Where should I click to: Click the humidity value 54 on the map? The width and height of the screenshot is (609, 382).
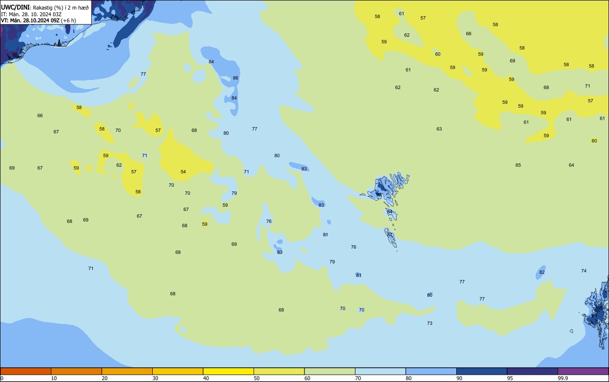coord(183,172)
